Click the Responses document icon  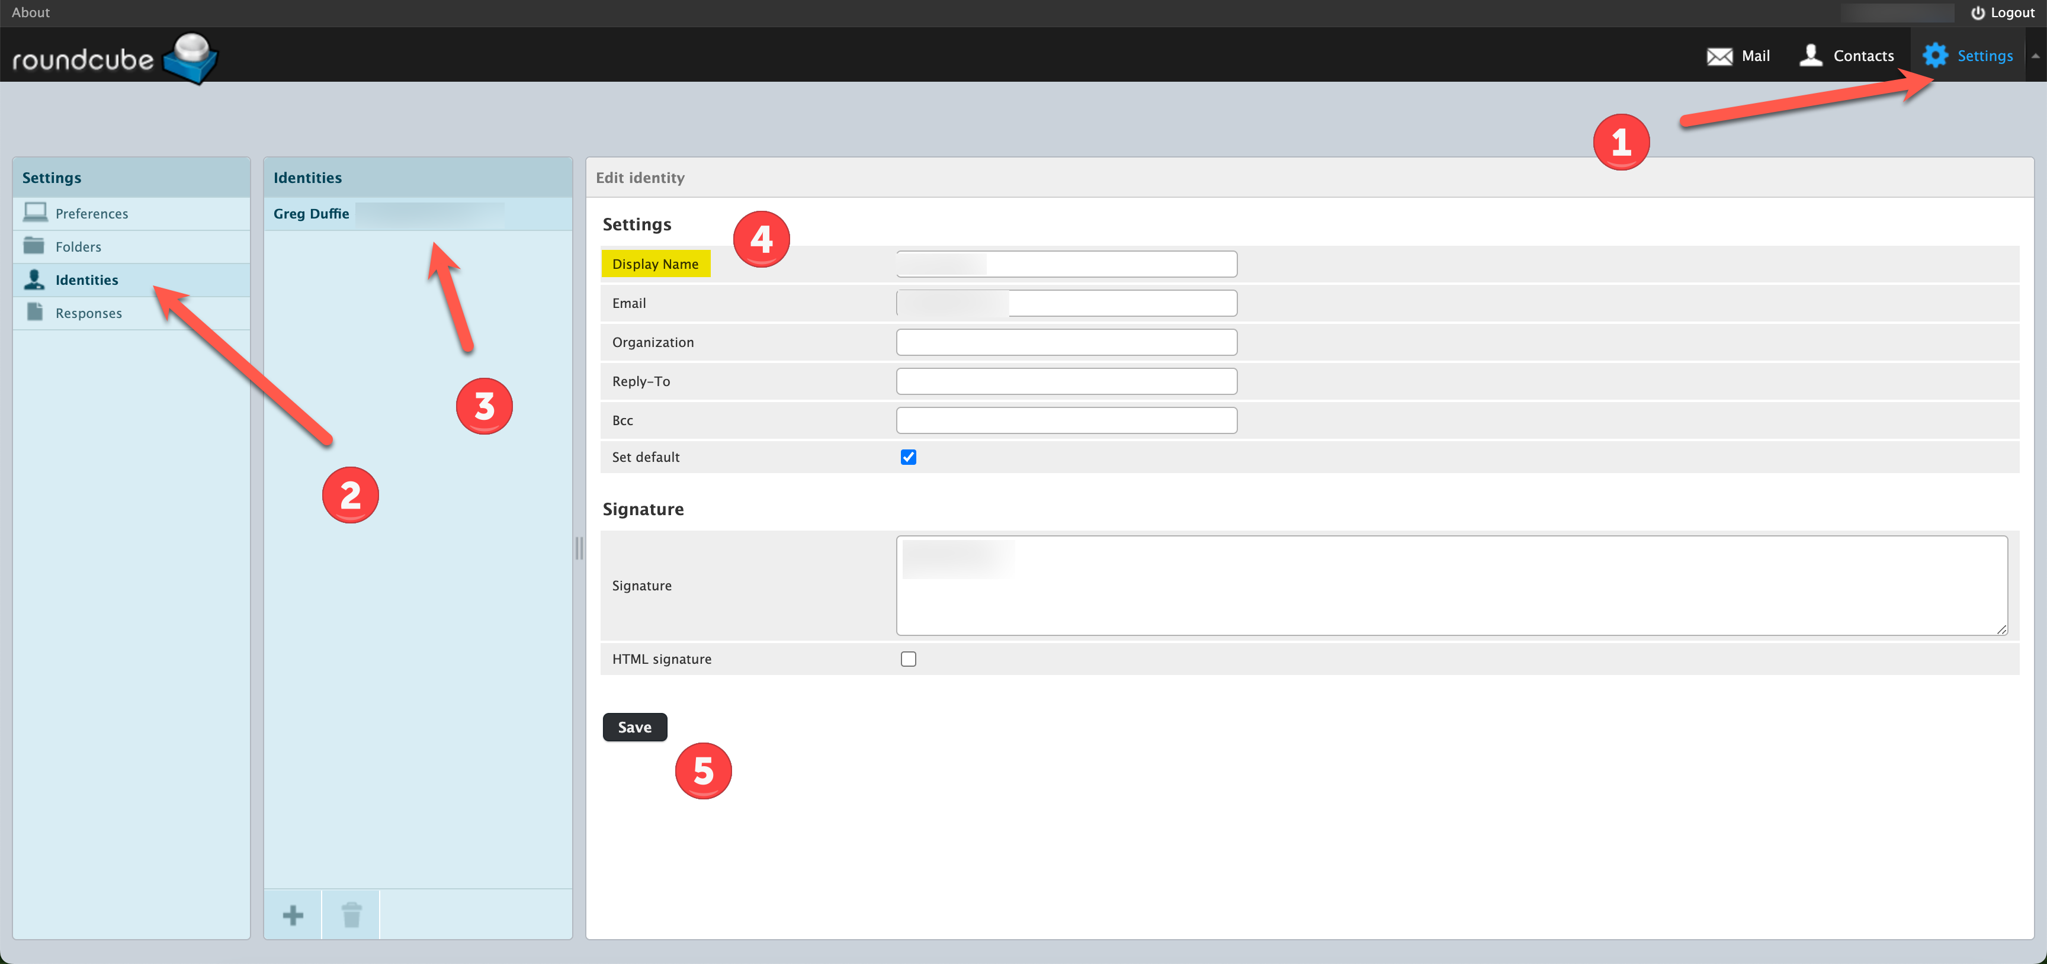coord(34,311)
